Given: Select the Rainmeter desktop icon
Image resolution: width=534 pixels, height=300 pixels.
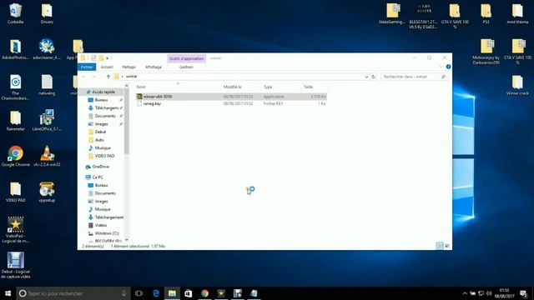Looking at the screenshot, I should [15, 121].
